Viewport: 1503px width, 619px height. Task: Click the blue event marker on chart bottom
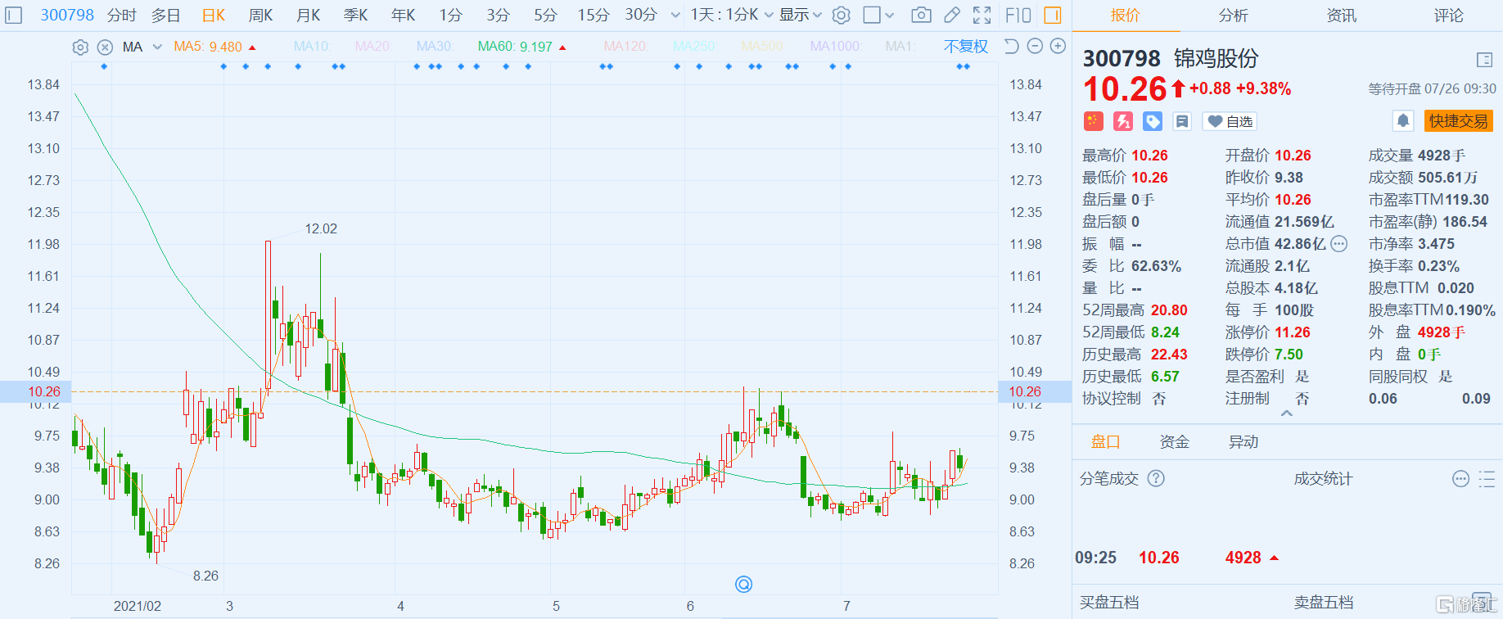743,584
